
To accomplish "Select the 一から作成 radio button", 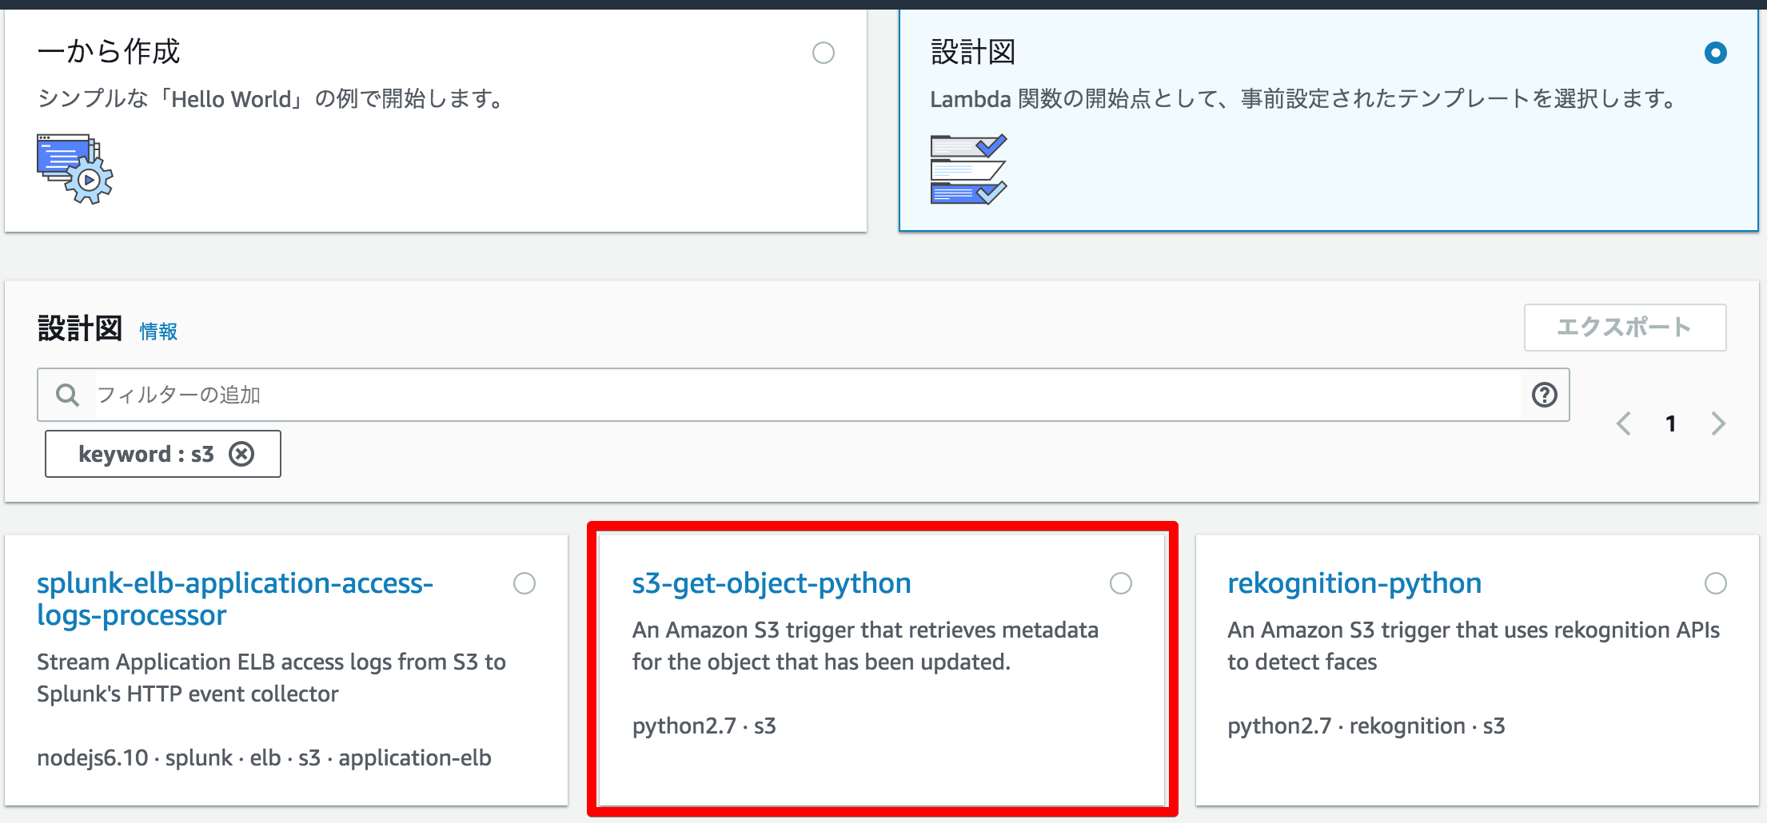I will [824, 53].
